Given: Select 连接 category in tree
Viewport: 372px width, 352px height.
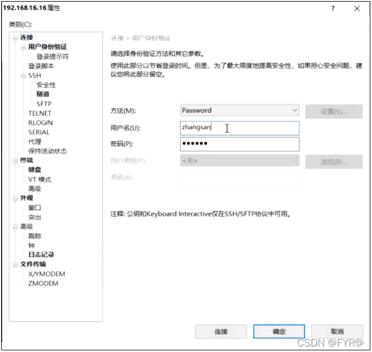Looking at the screenshot, I should (x=26, y=37).
